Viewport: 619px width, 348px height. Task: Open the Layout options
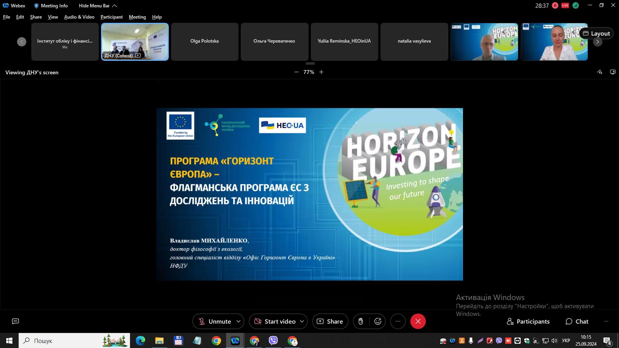tap(597, 33)
